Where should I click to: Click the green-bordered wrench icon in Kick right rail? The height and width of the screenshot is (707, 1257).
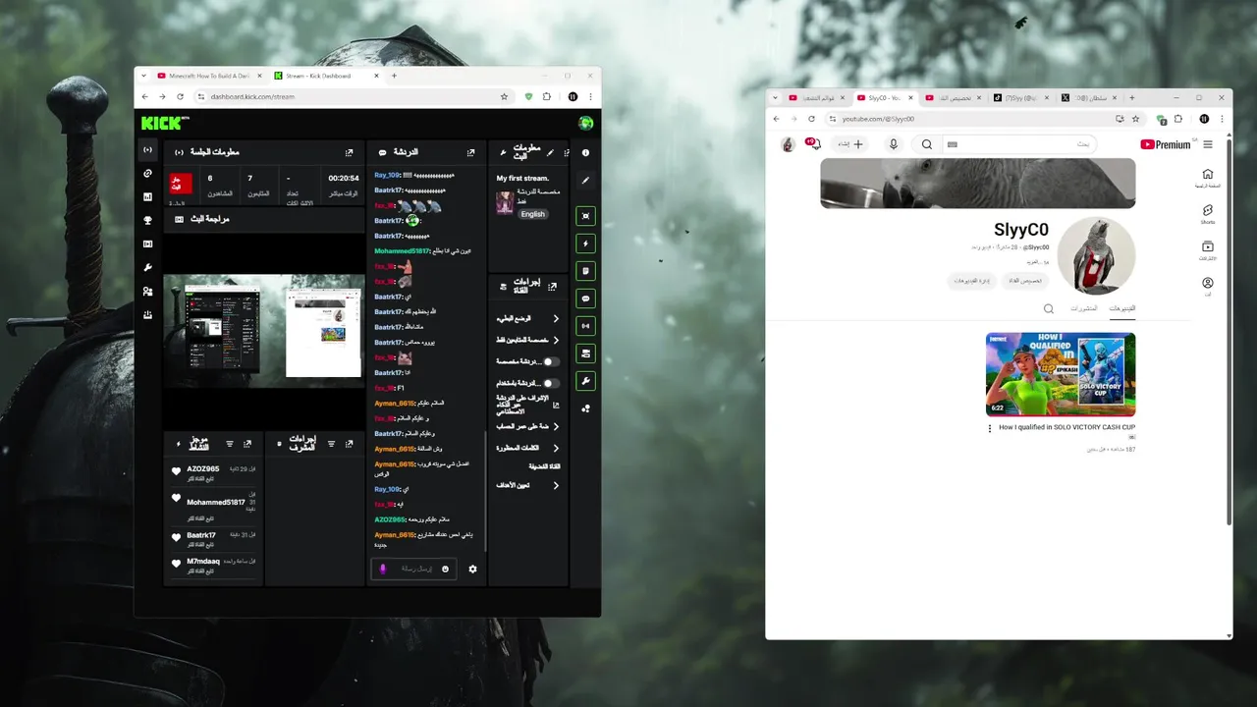(586, 381)
